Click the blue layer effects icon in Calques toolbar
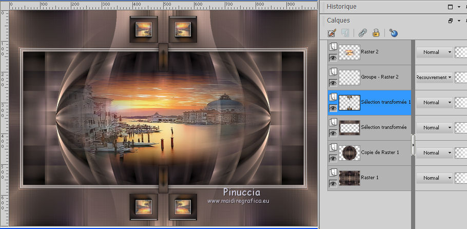The image size is (467, 229). point(394,33)
